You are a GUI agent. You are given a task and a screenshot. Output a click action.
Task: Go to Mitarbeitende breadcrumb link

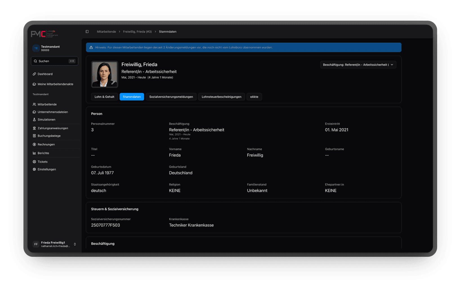coord(106,31)
